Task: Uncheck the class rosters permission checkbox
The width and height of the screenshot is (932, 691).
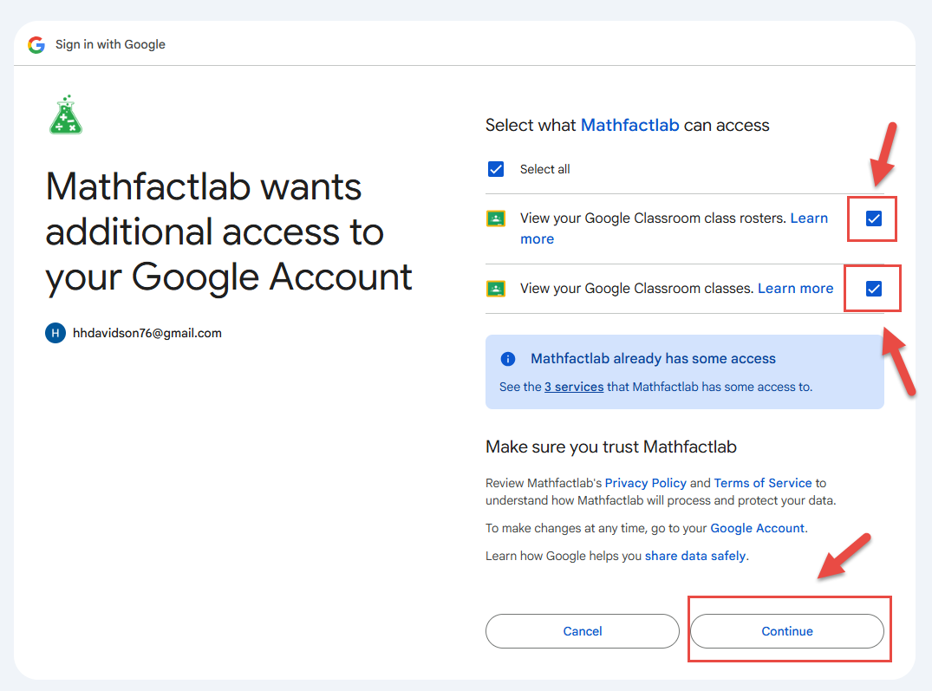Action: (x=874, y=218)
